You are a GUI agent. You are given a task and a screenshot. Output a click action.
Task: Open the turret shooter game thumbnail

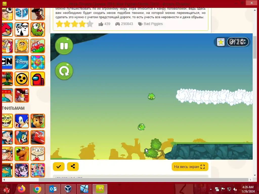(x=7, y=79)
